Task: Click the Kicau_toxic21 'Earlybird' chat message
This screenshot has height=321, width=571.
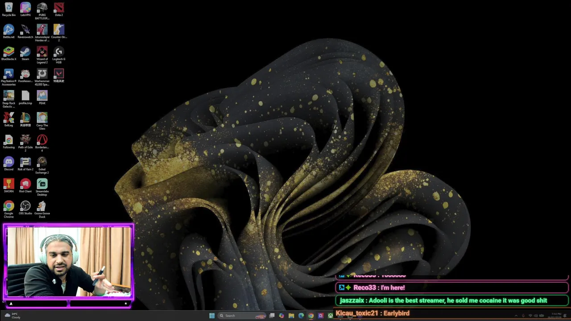Action: coord(452,313)
